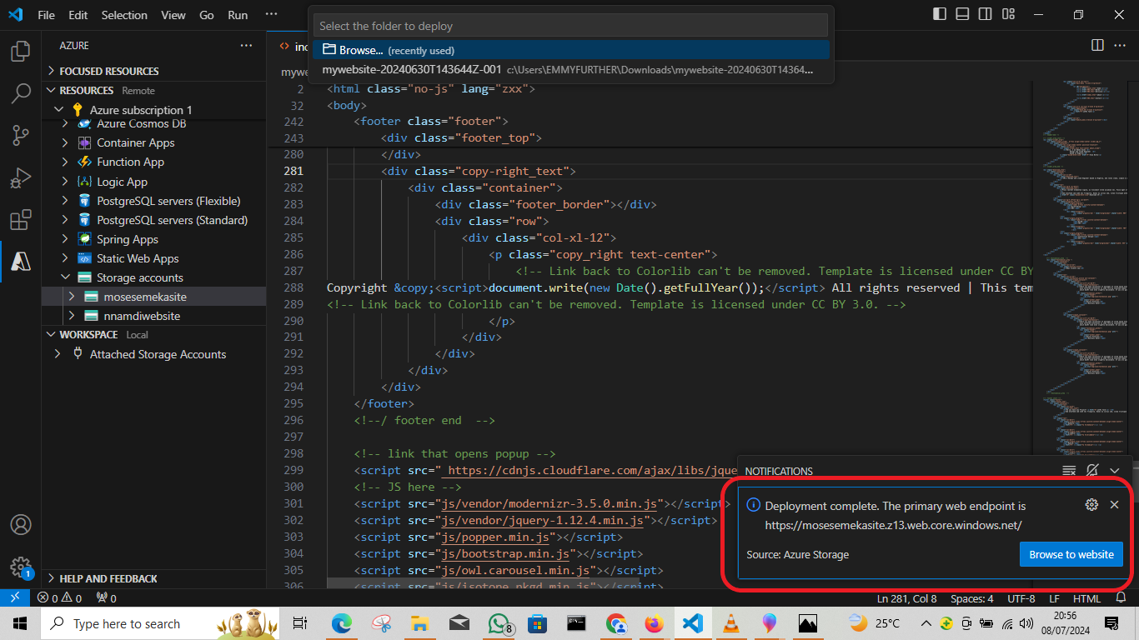Open the File menu
1139x640 pixels.
click(47, 15)
